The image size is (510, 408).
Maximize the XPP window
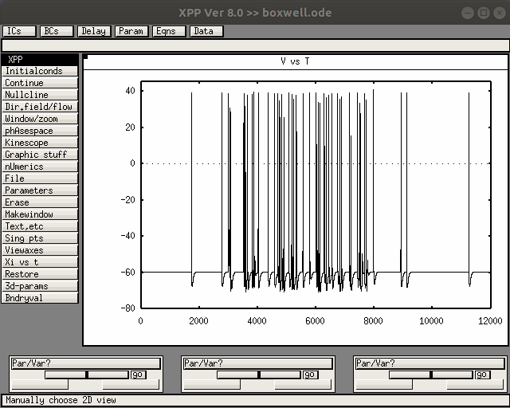[484, 13]
